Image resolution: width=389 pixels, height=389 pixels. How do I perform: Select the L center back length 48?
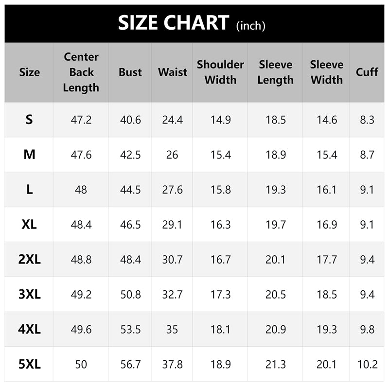click(x=81, y=190)
